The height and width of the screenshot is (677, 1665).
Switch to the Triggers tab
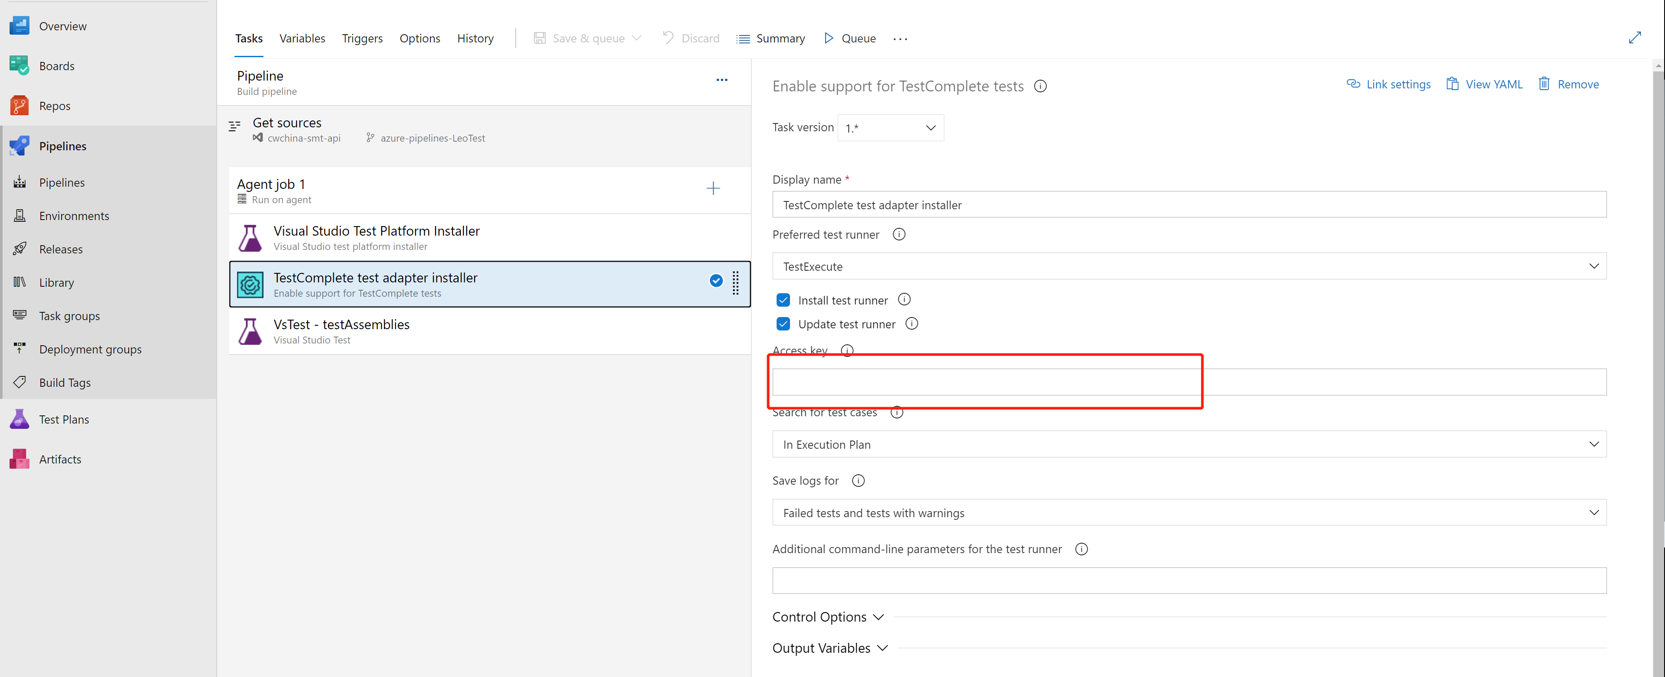pyautogui.click(x=362, y=38)
